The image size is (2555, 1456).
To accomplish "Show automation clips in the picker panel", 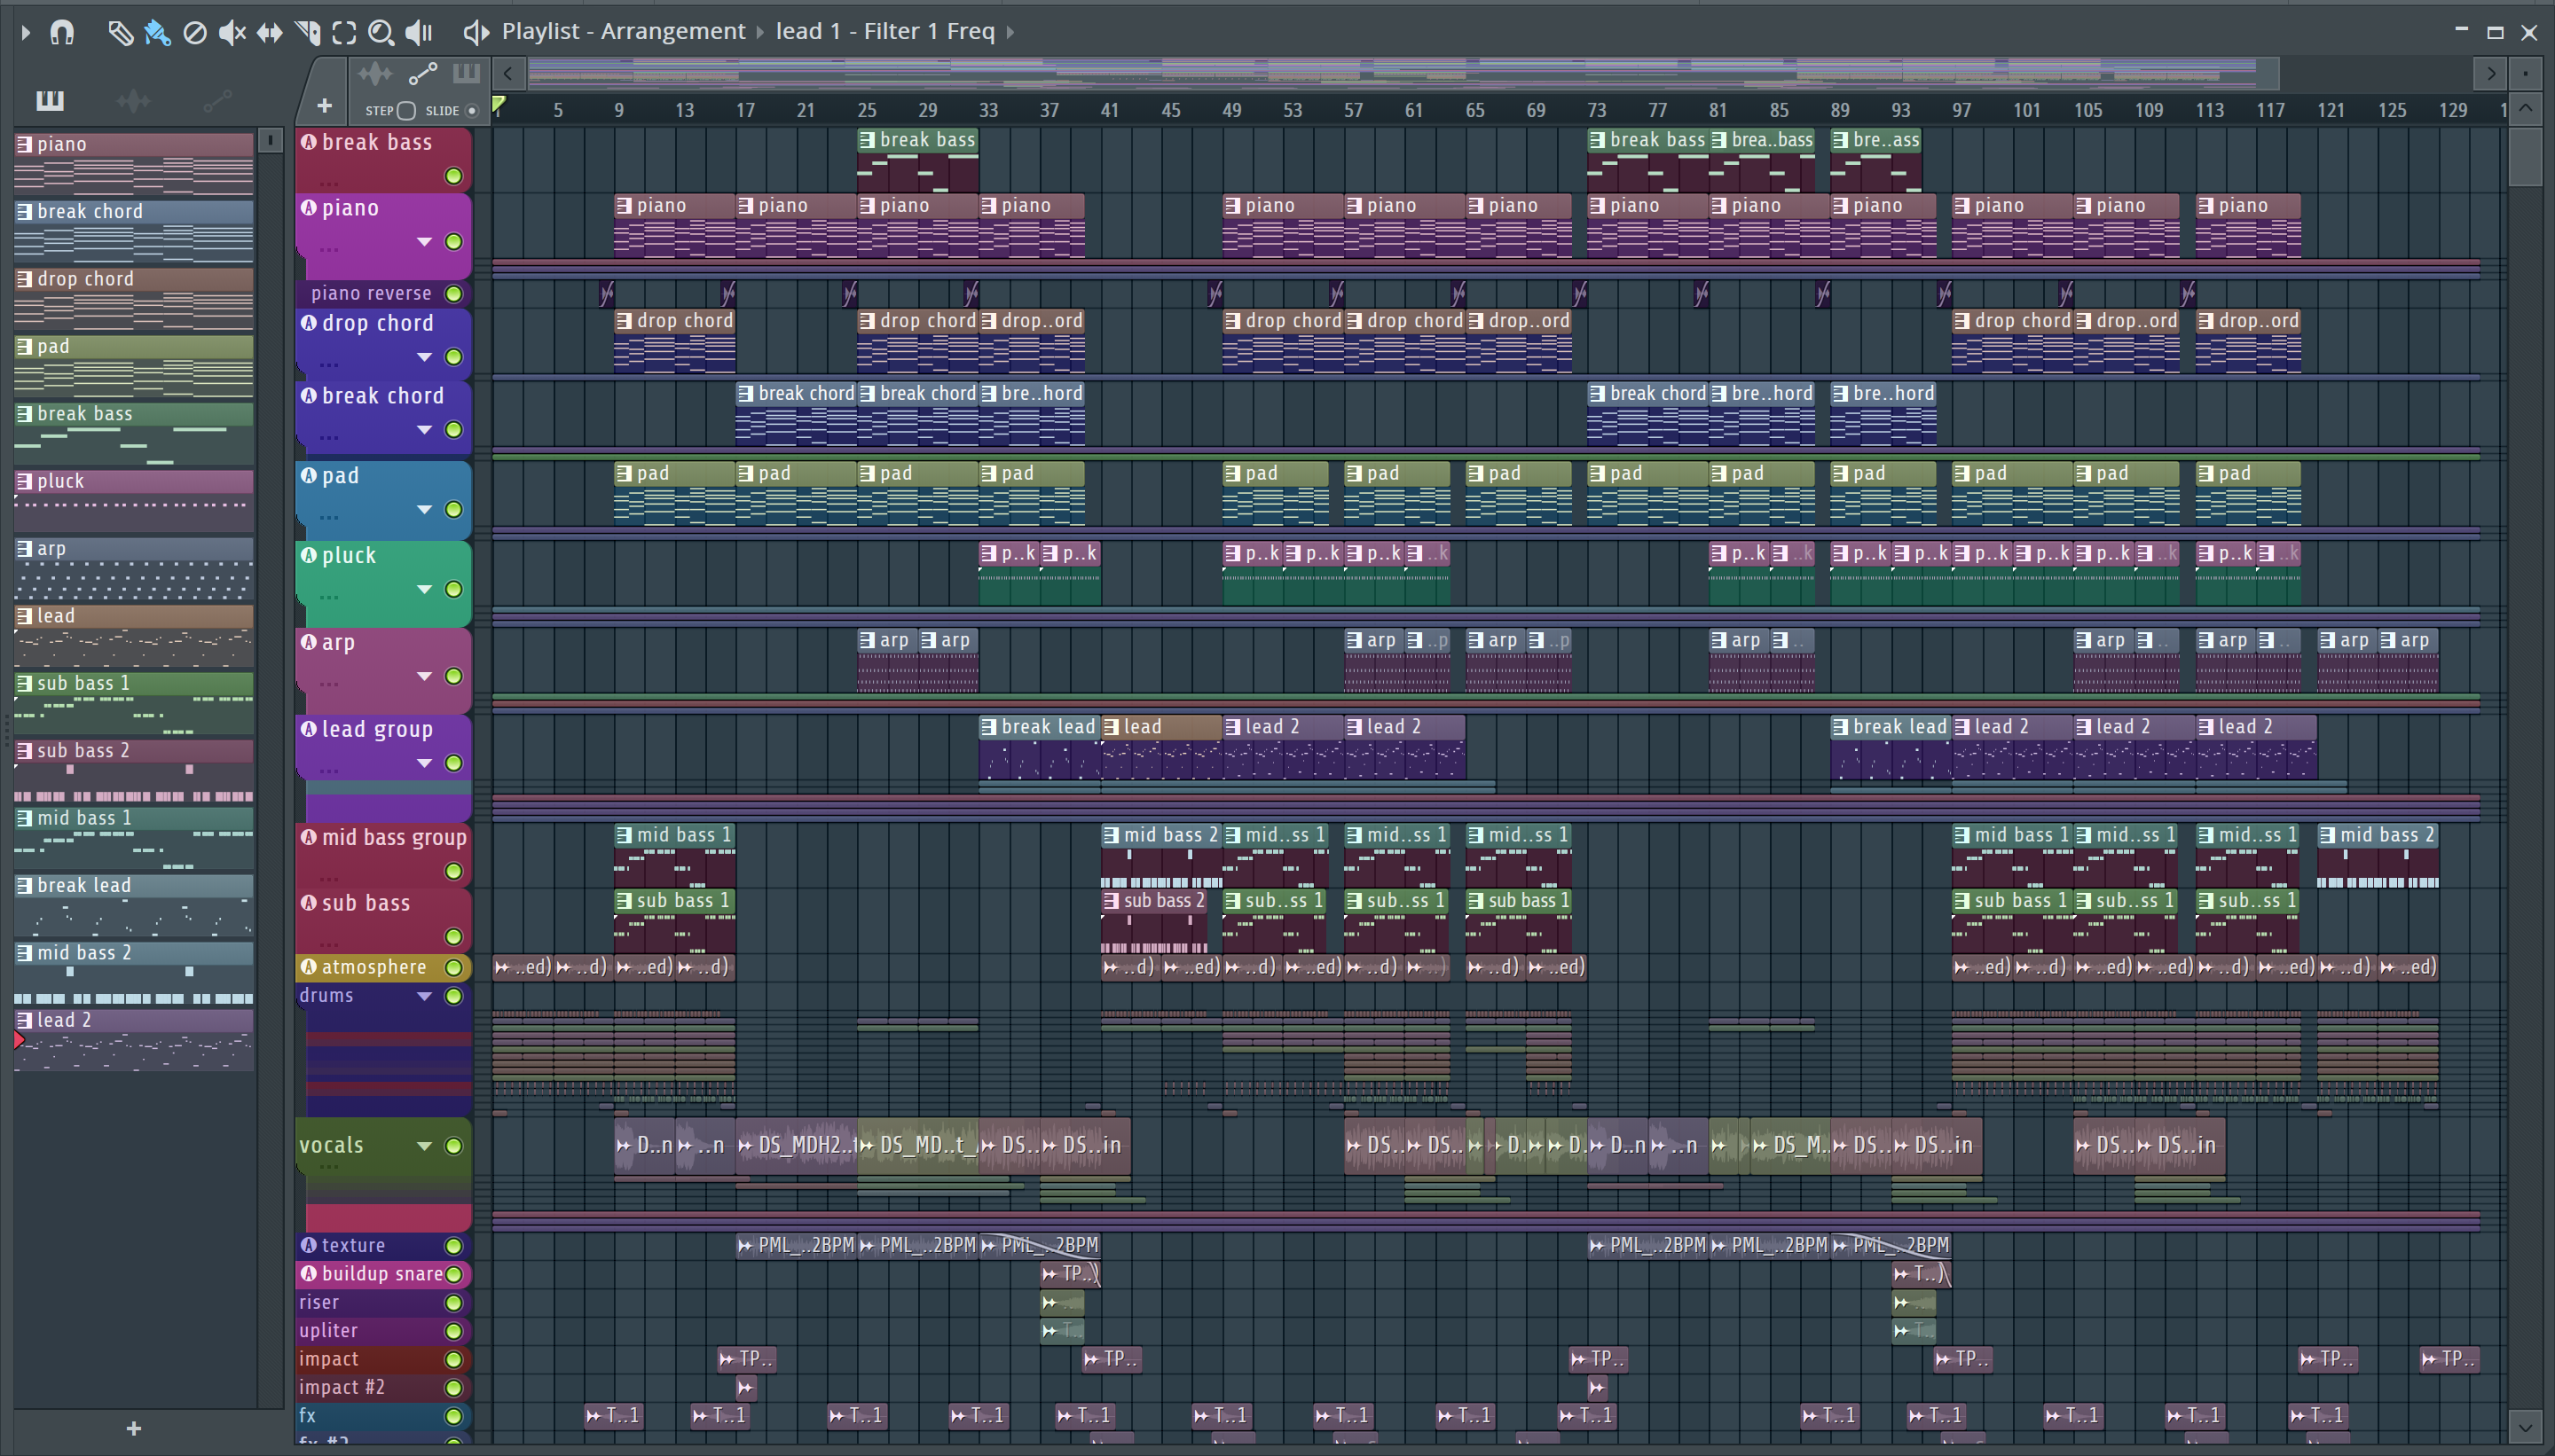I will point(217,100).
